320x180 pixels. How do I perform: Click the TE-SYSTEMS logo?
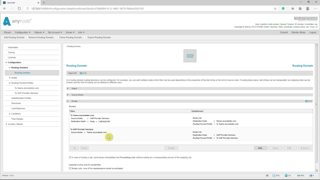tap(306, 19)
